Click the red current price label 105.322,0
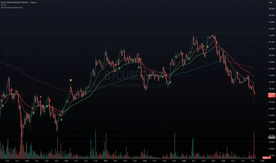The width and height of the screenshot is (276, 163). pyautogui.click(x=272, y=95)
